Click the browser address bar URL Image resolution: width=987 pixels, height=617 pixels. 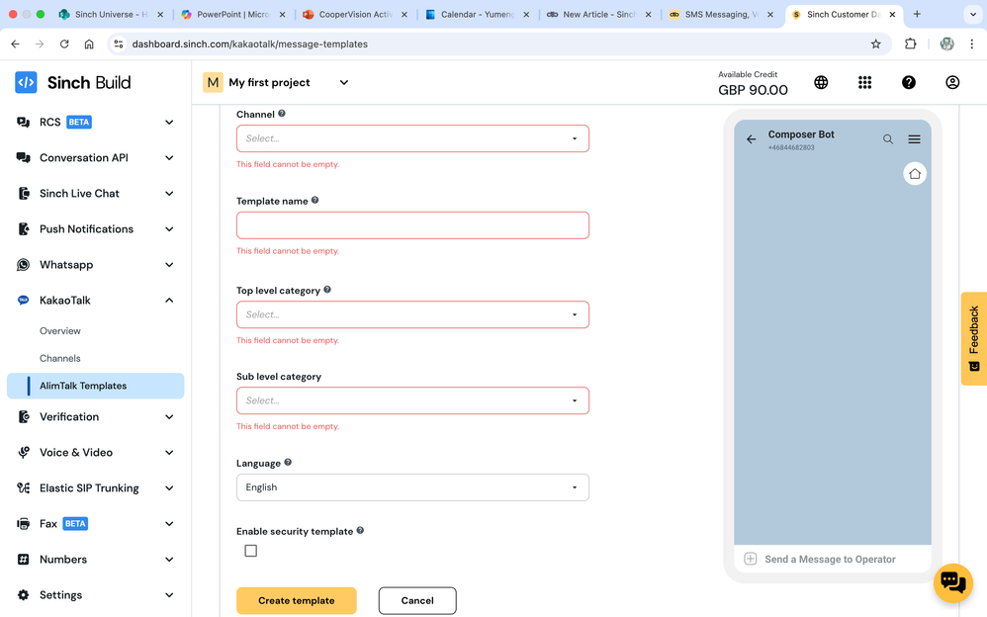click(x=250, y=44)
